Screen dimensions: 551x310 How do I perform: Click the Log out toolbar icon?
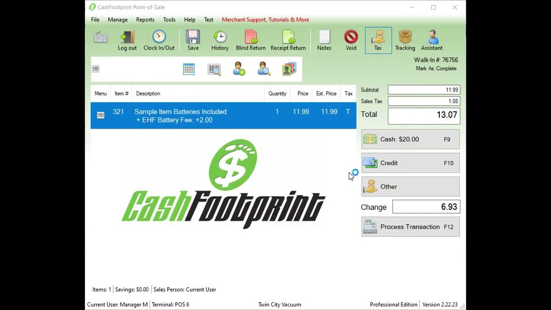point(127,40)
